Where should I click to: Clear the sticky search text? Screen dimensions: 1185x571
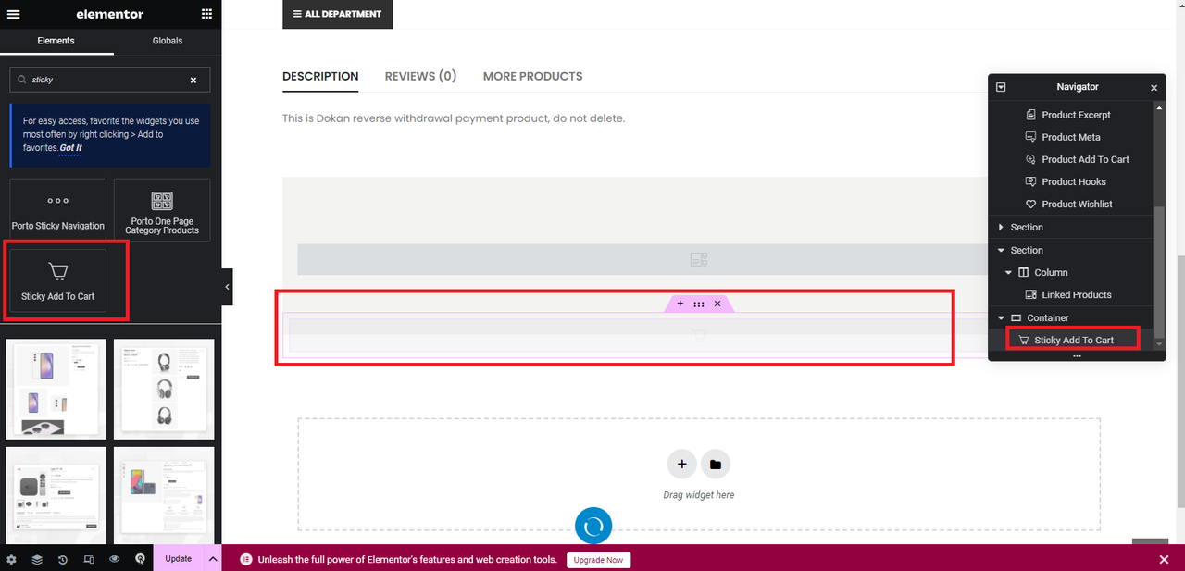(193, 80)
